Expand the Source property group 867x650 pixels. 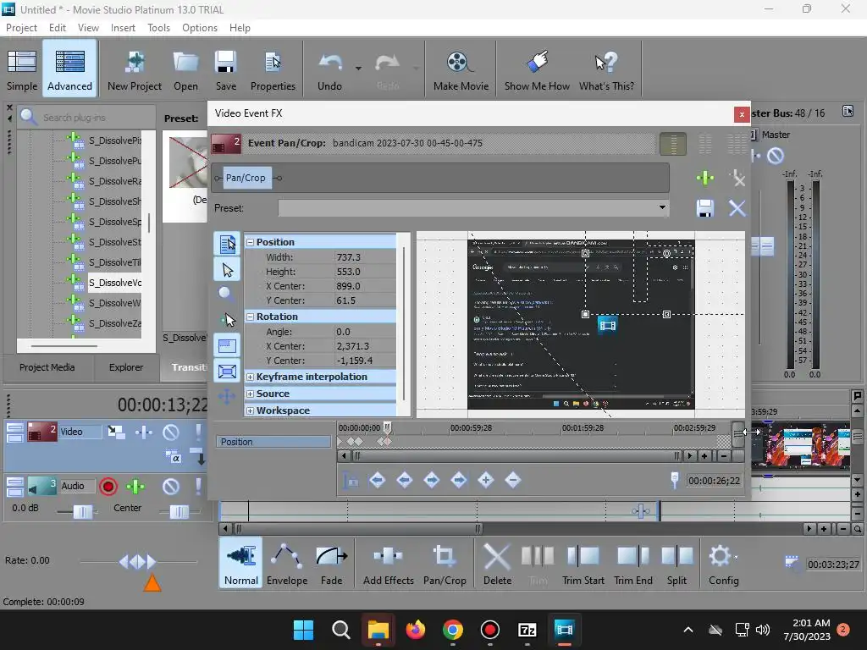click(x=250, y=394)
